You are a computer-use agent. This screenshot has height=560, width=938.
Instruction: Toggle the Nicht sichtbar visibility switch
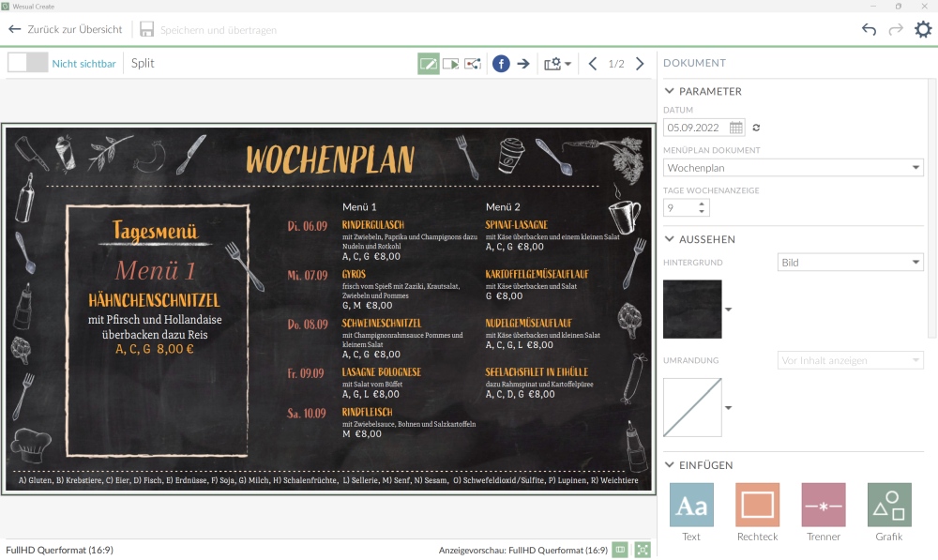[x=27, y=63]
